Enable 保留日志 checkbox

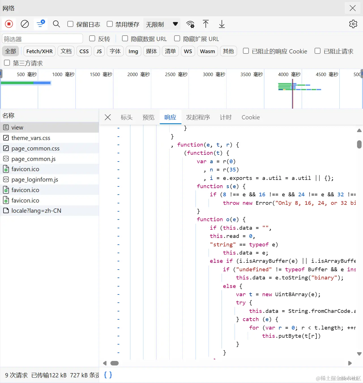pyautogui.click(x=70, y=24)
